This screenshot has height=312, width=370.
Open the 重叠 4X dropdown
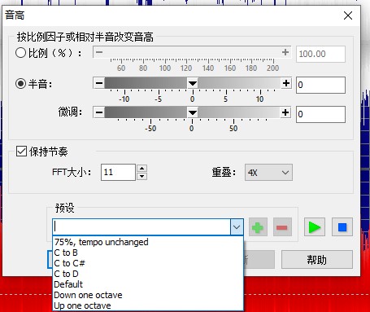[x=268, y=173]
